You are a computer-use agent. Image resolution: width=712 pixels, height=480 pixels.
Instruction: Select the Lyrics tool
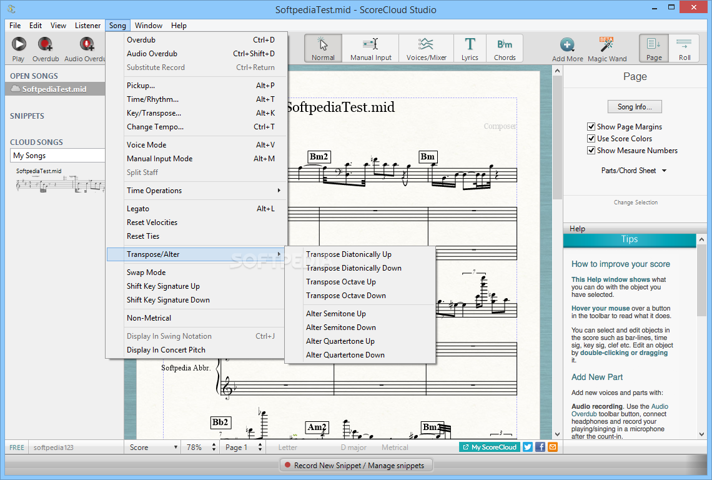click(x=470, y=48)
